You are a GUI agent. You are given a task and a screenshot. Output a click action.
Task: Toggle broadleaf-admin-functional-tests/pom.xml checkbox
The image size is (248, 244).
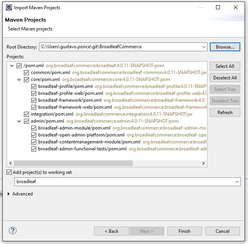[34, 149]
